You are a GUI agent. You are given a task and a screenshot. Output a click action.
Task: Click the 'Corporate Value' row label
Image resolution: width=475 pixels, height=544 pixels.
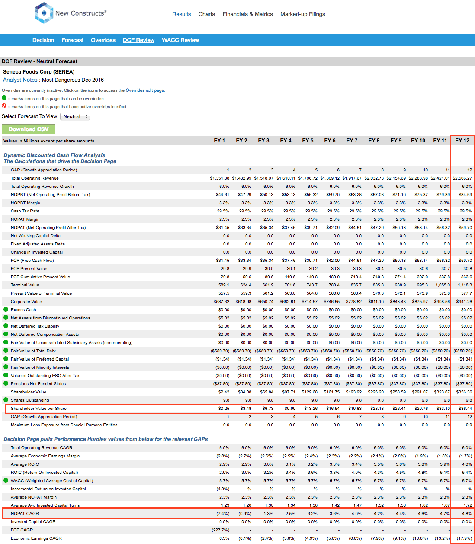(x=26, y=302)
